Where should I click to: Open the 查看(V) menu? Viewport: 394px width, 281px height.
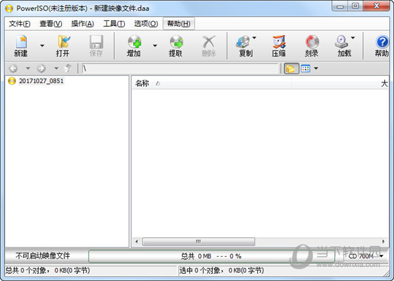(x=51, y=24)
